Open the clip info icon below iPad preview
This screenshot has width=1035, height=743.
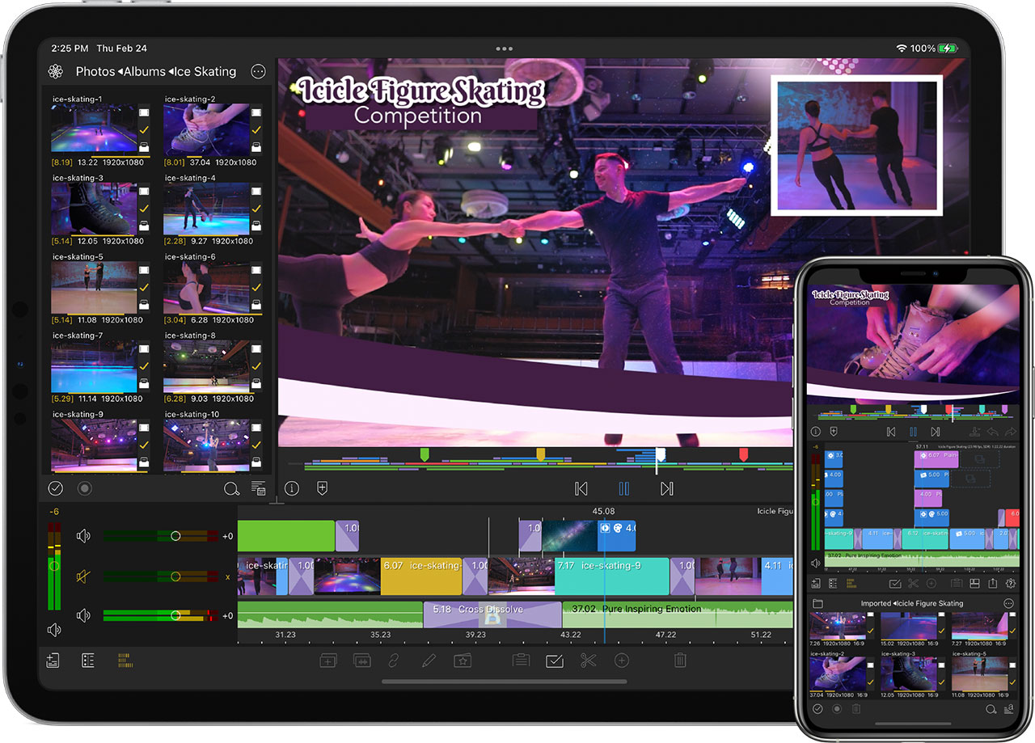tap(292, 488)
